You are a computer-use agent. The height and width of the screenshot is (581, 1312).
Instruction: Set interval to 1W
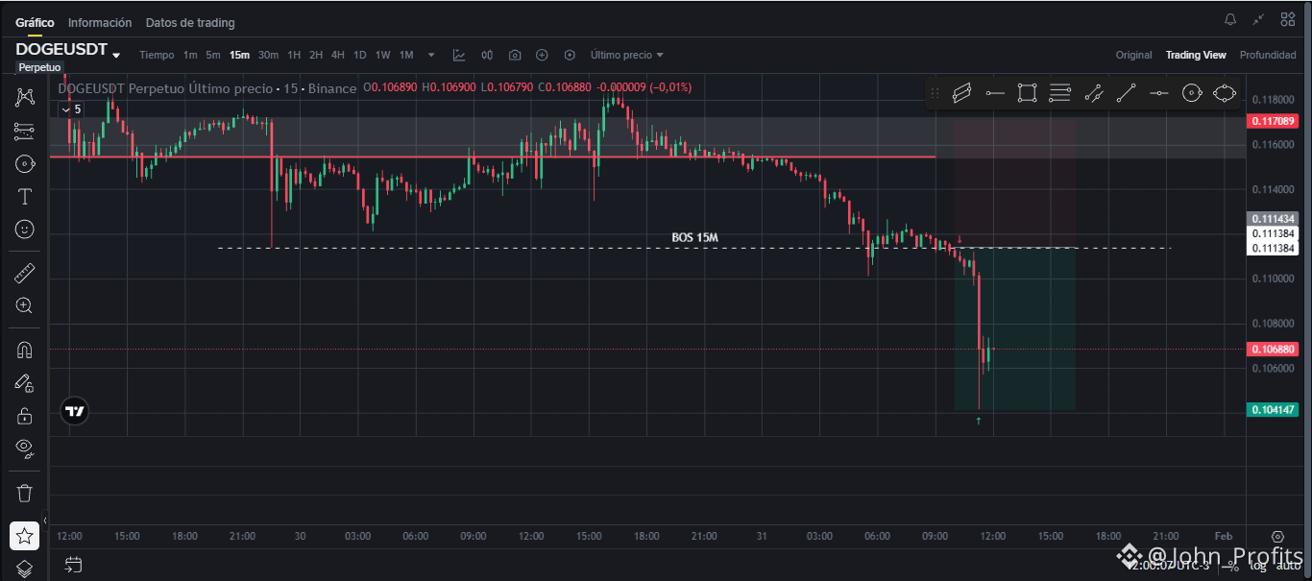click(x=383, y=55)
